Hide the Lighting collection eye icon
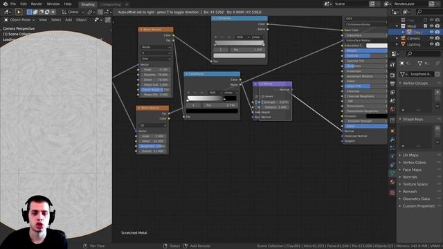 [x=431, y=44]
